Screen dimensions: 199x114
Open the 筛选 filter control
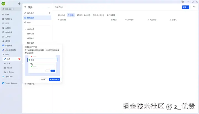(71, 15)
